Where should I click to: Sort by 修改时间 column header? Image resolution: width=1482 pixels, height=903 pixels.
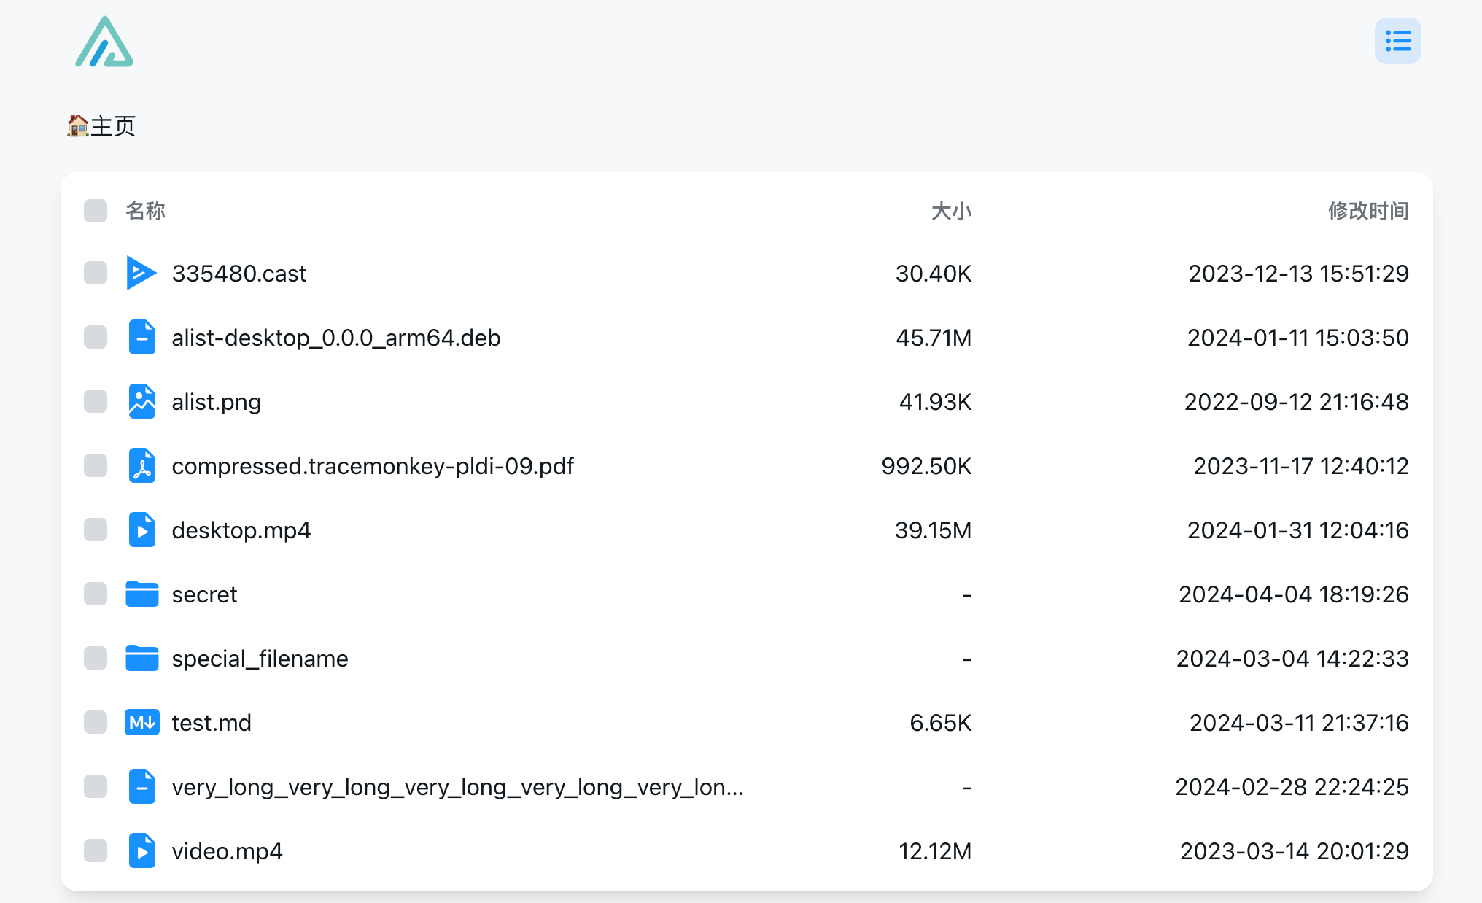point(1368,211)
